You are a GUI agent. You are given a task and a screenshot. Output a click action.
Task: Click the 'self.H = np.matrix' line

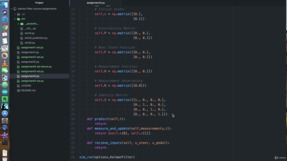click(x=123, y=72)
